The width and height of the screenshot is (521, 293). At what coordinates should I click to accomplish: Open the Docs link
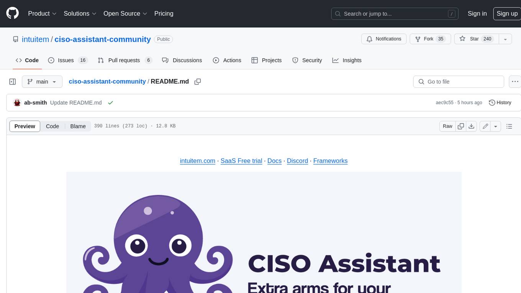[274, 161]
